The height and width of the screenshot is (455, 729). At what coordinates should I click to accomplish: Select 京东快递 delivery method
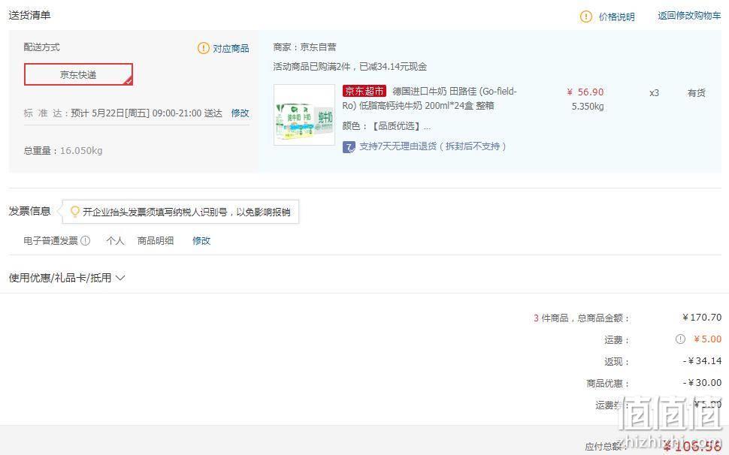(78, 74)
